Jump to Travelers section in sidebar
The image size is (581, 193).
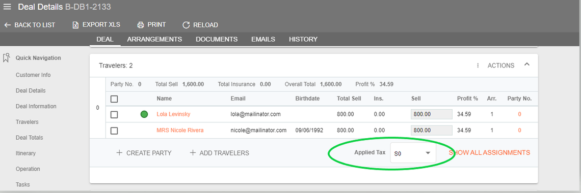pyautogui.click(x=27, y=122)
